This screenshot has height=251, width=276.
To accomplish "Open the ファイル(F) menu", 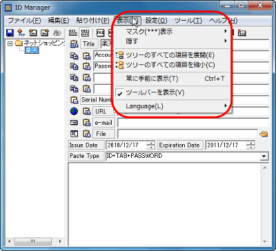I will click(x=24, y=21).
